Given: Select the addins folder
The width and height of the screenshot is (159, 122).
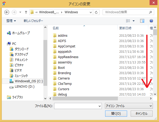Looking at the screenshot, I should coord(60,35).
